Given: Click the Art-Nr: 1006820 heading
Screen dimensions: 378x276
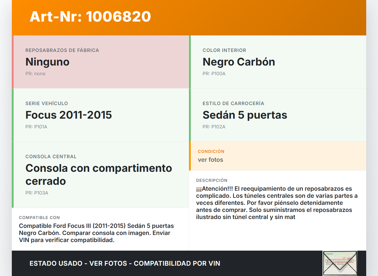Looking at the screenshot, I should (x=90, y=17).
